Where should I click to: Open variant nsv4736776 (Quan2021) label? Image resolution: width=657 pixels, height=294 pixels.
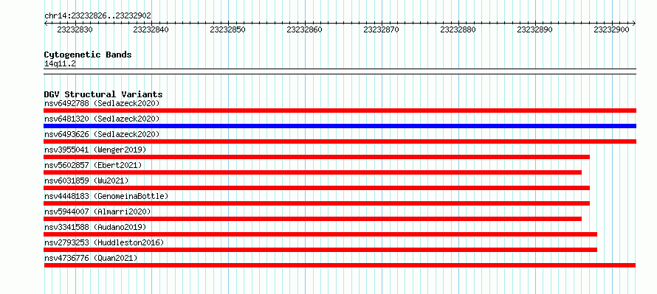91,258
